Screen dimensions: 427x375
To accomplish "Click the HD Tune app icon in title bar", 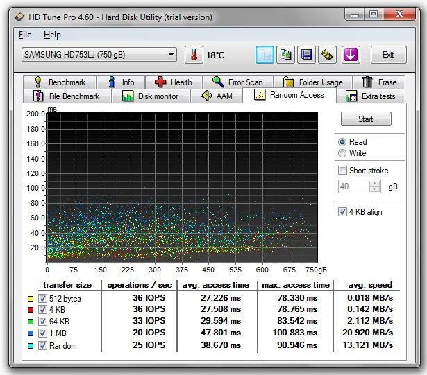I will click(x=19, y=17).
